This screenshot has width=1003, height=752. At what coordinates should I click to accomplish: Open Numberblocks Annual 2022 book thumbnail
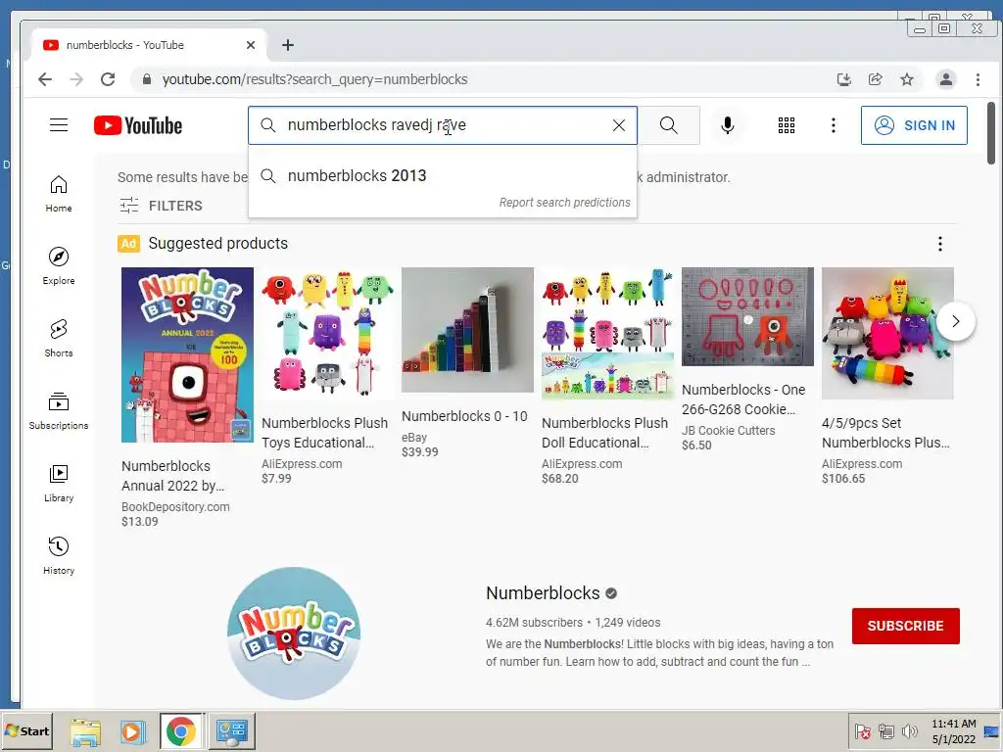tap(187, 354)
